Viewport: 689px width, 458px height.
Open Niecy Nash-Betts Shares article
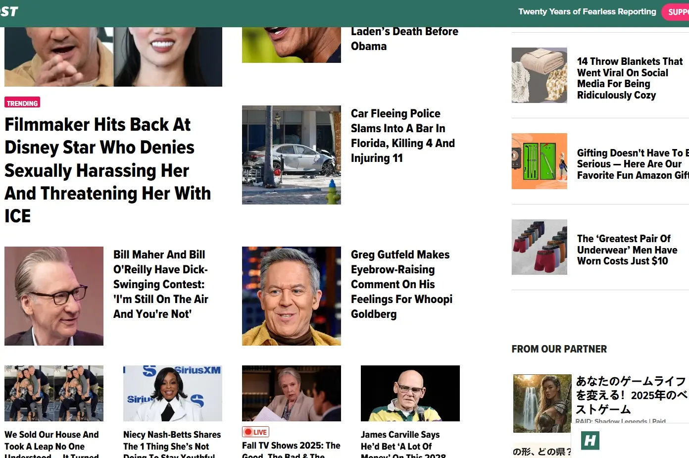pos(172,446)
